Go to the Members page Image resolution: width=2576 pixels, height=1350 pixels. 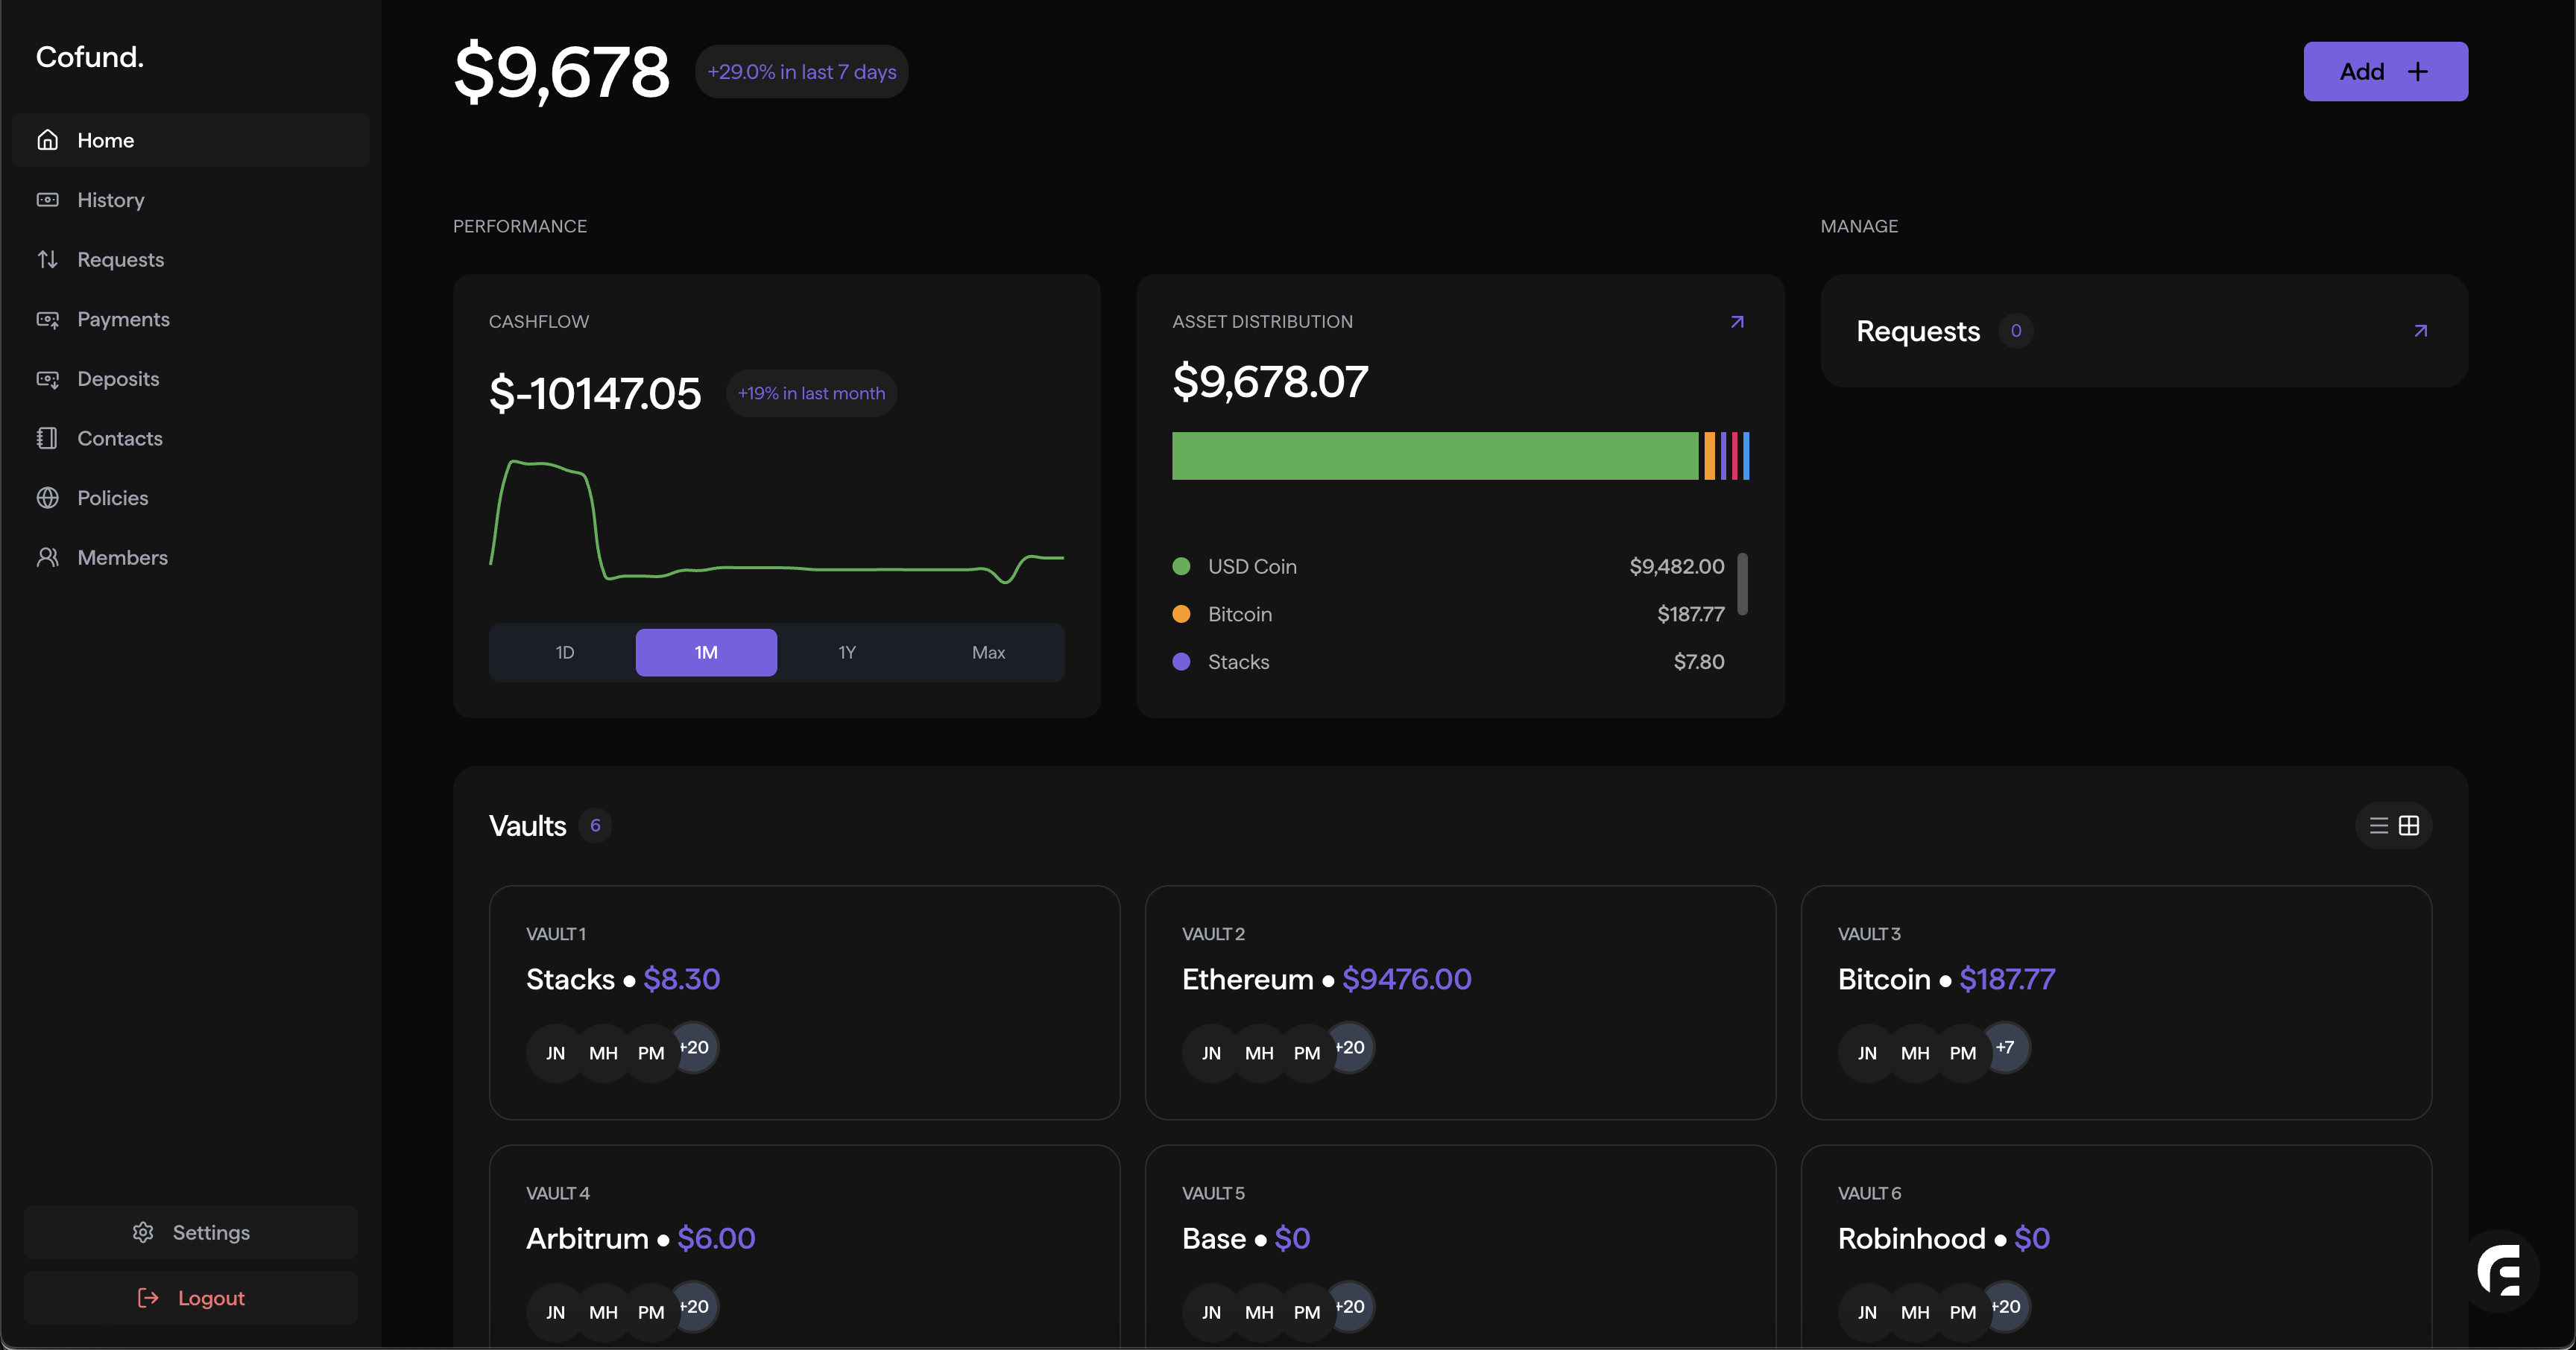coord(122,557)
